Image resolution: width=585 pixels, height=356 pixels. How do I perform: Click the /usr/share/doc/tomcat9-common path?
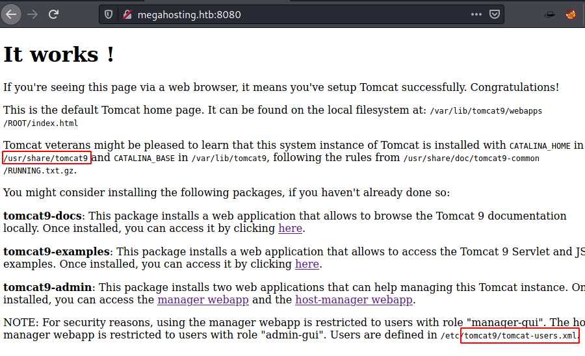(471, 158)
